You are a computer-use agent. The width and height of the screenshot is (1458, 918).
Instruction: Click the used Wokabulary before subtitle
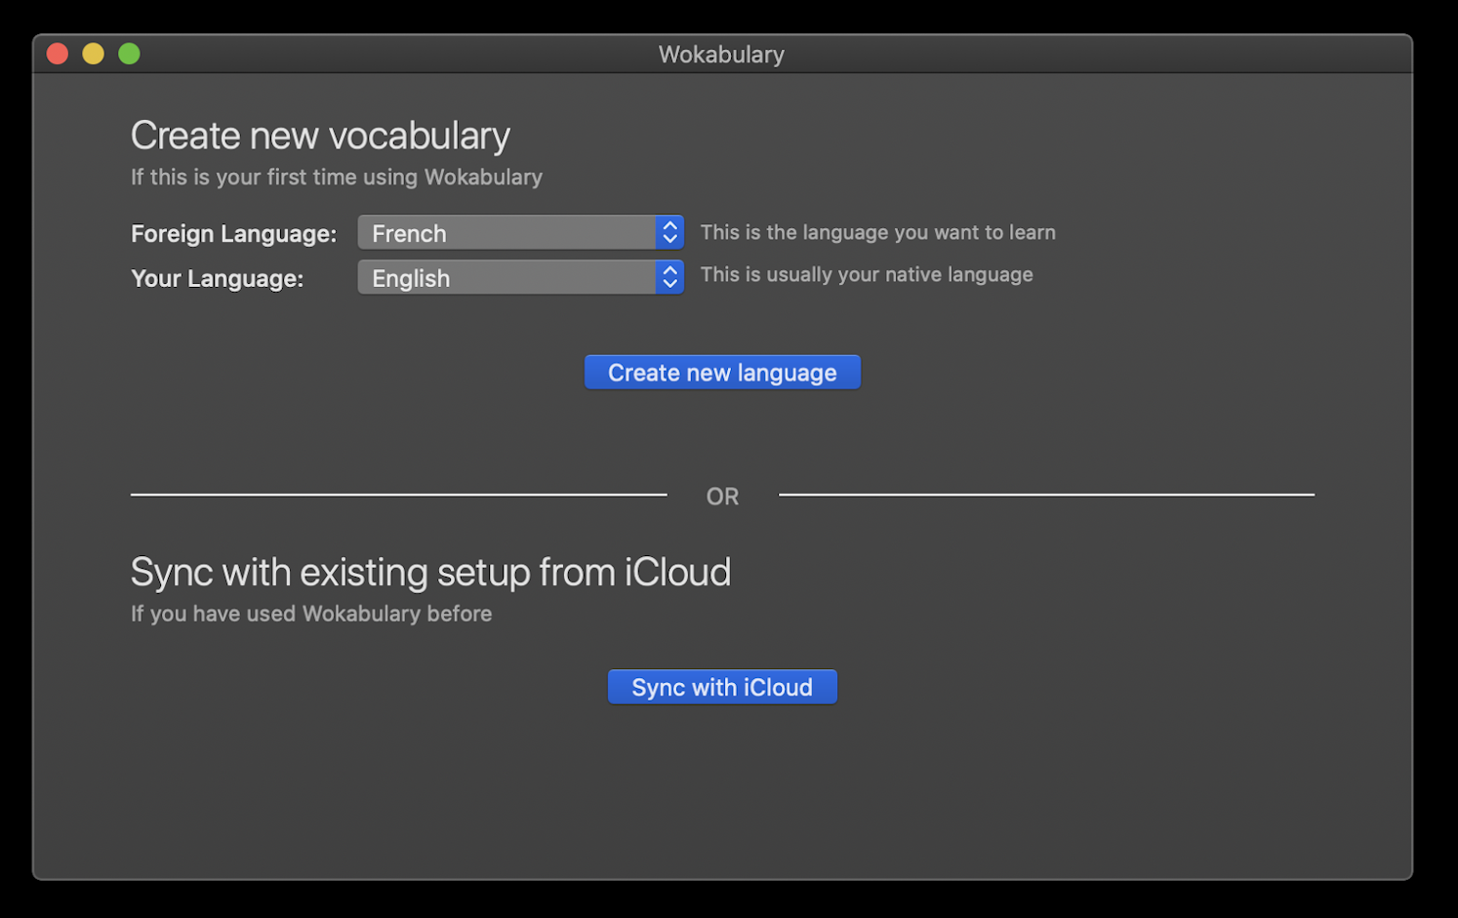click(x=310, y=613)
